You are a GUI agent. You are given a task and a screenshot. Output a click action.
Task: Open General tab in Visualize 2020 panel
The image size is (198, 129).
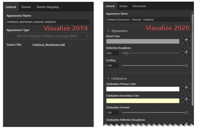(110, 6)
